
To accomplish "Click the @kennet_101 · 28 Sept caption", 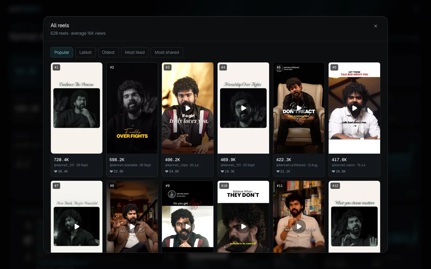I will (71, 165).
